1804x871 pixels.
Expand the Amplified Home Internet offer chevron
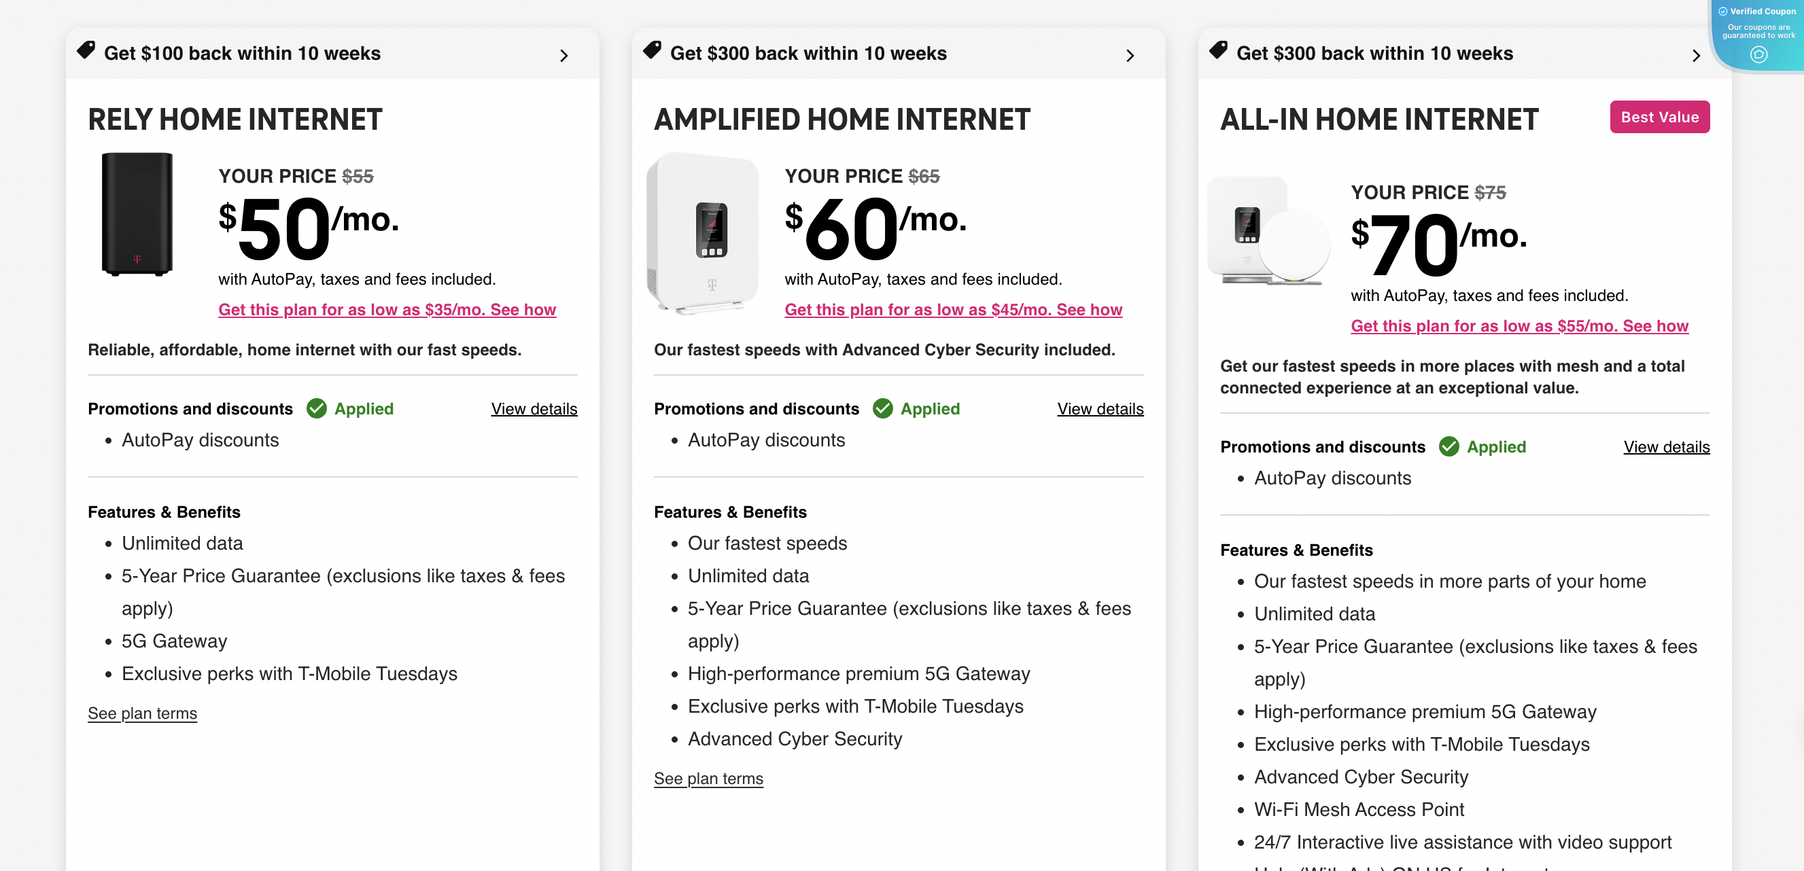tap(1130, 54)
